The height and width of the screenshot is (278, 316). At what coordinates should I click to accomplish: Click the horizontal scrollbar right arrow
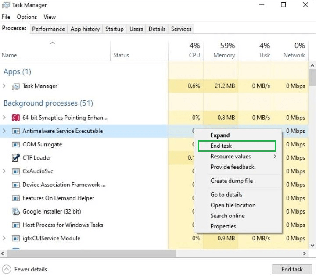coord(305,254)
